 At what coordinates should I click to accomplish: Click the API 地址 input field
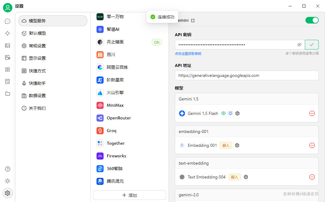[x=247, y=75]
